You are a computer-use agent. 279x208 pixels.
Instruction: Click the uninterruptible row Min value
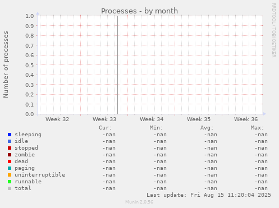(x=160, y=175)
